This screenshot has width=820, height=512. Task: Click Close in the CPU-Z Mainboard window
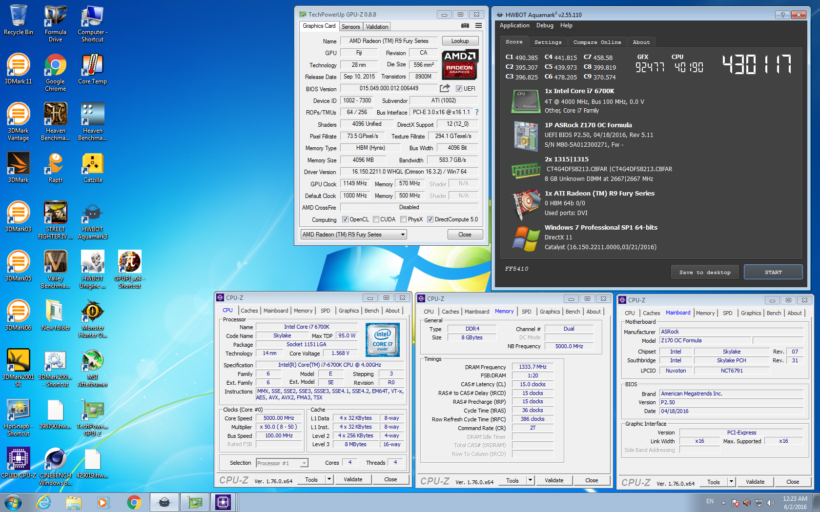tap(793, 482)
